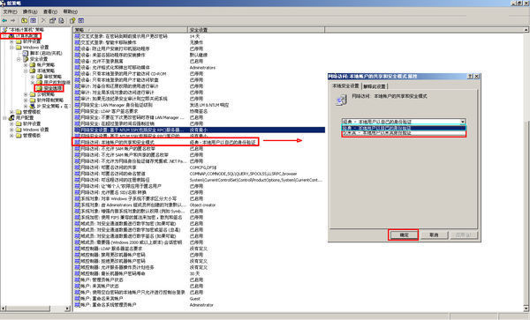Click the 确定 button in the dialog
The width and height of the screenshot is (530, 320).
[x=404, y=235]
